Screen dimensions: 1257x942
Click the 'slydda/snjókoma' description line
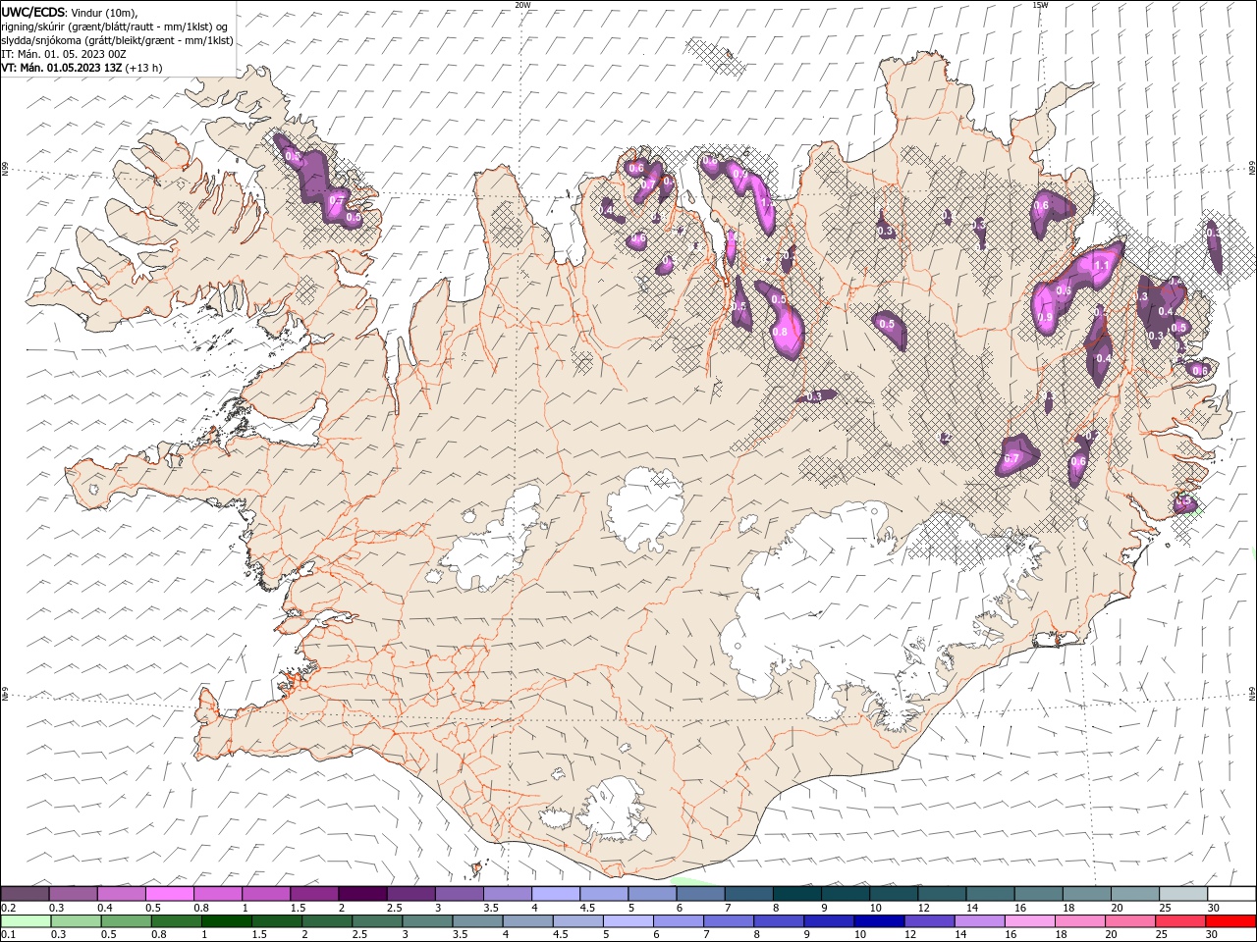117,40
